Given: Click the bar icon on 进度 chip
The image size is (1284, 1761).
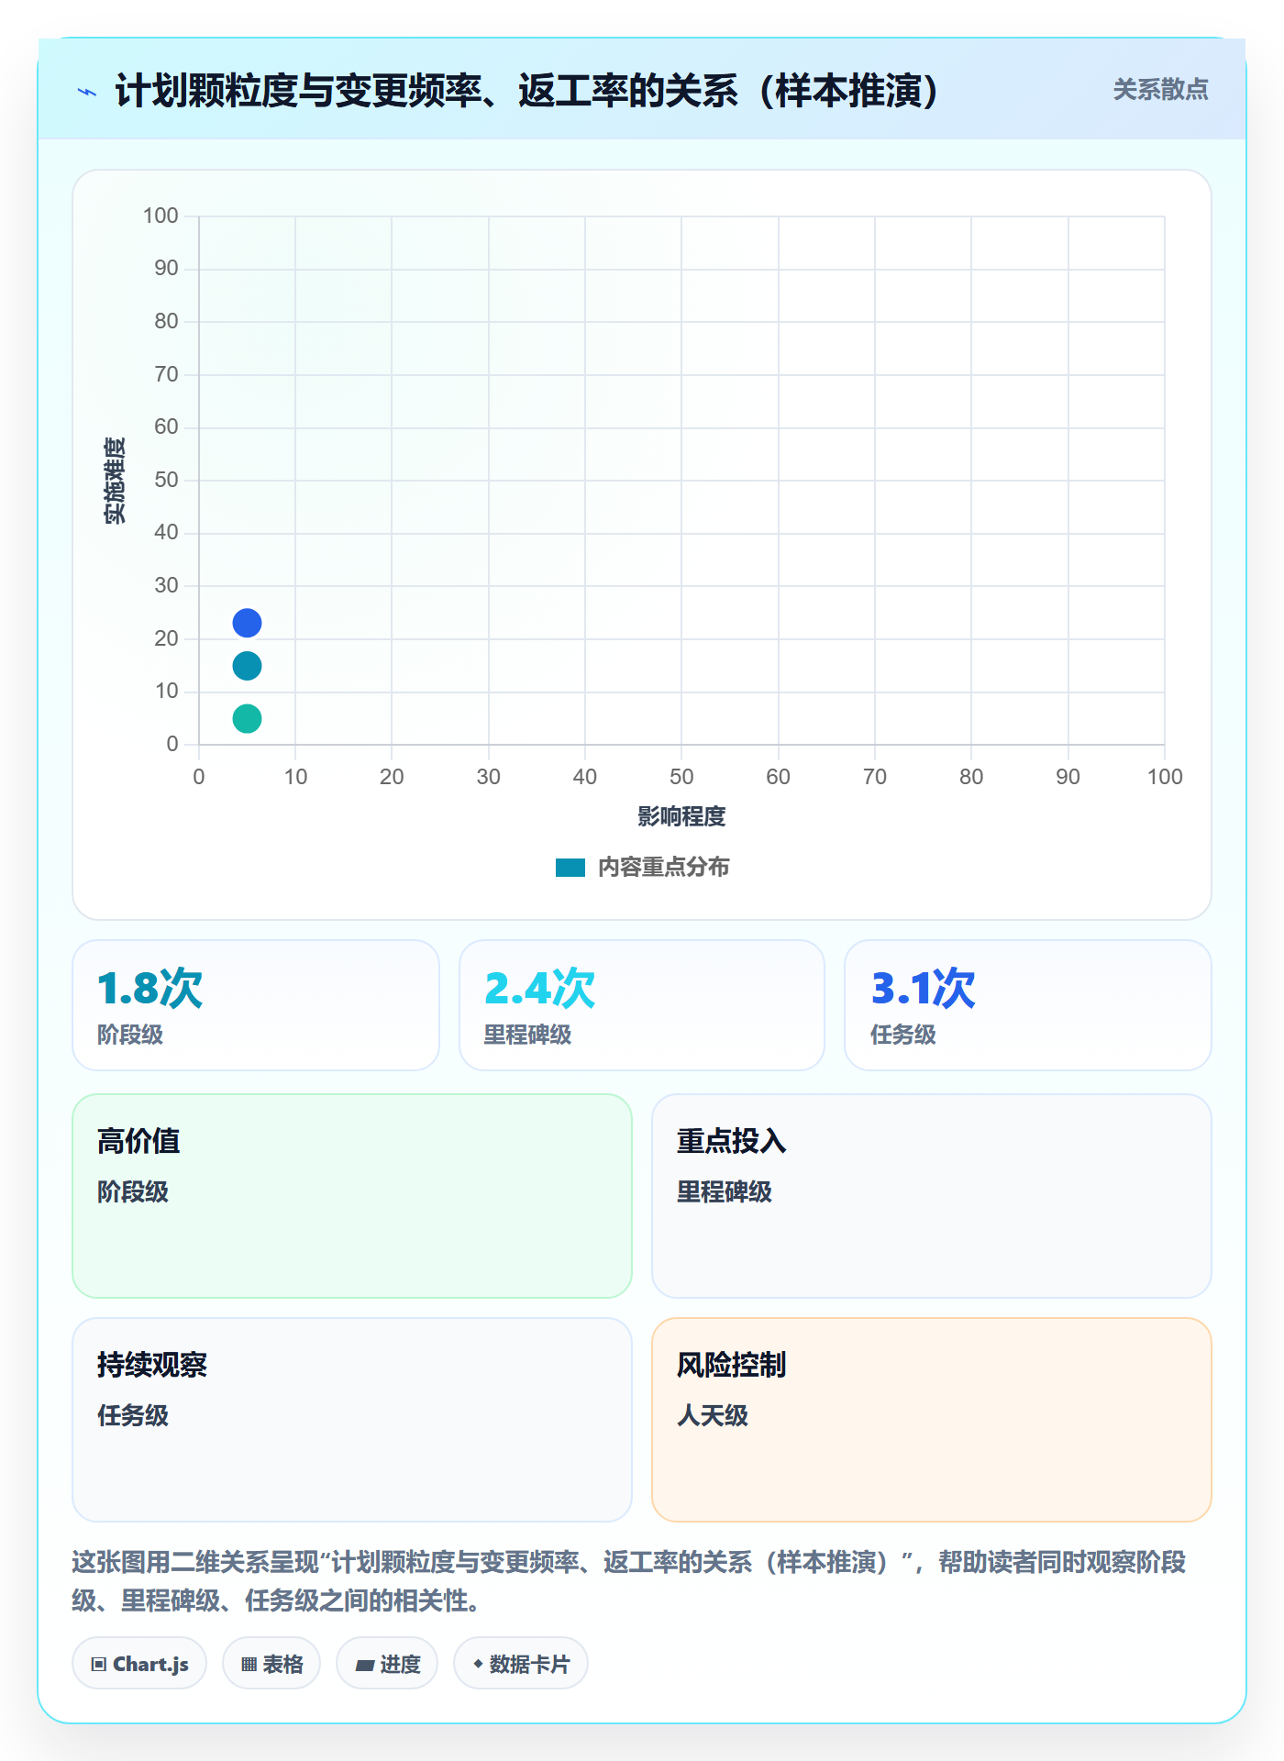Looking at the screenshot, I should click(x=365, y=1666).
